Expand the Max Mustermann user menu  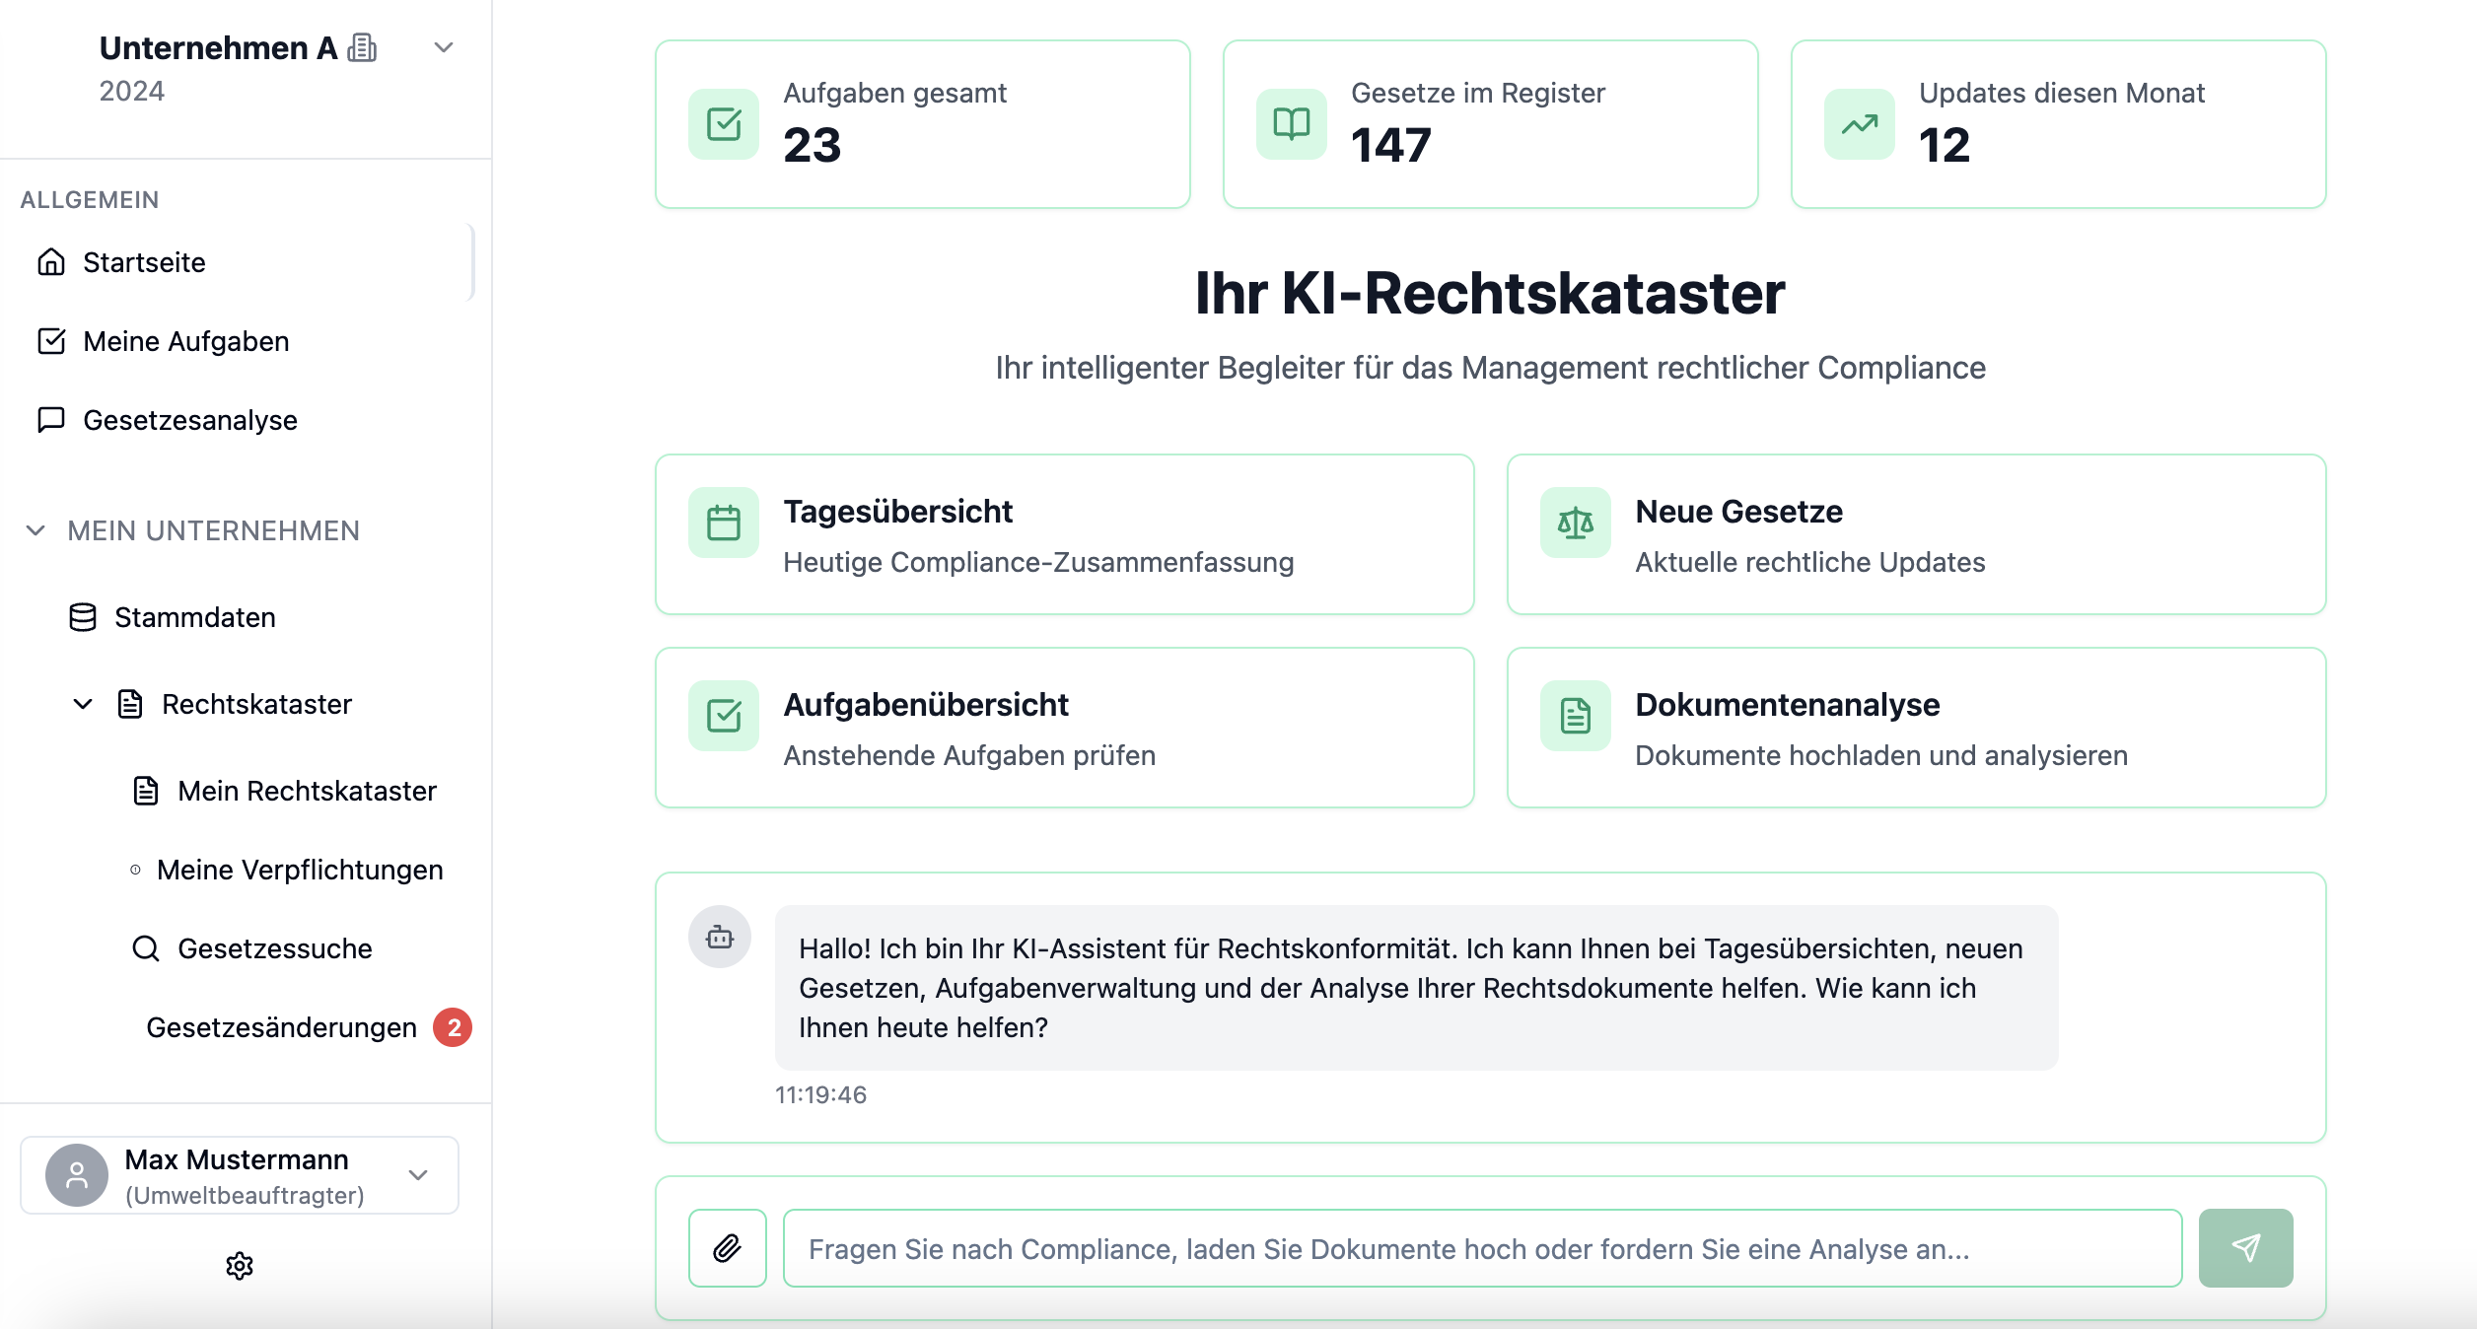coord(418,1175)
